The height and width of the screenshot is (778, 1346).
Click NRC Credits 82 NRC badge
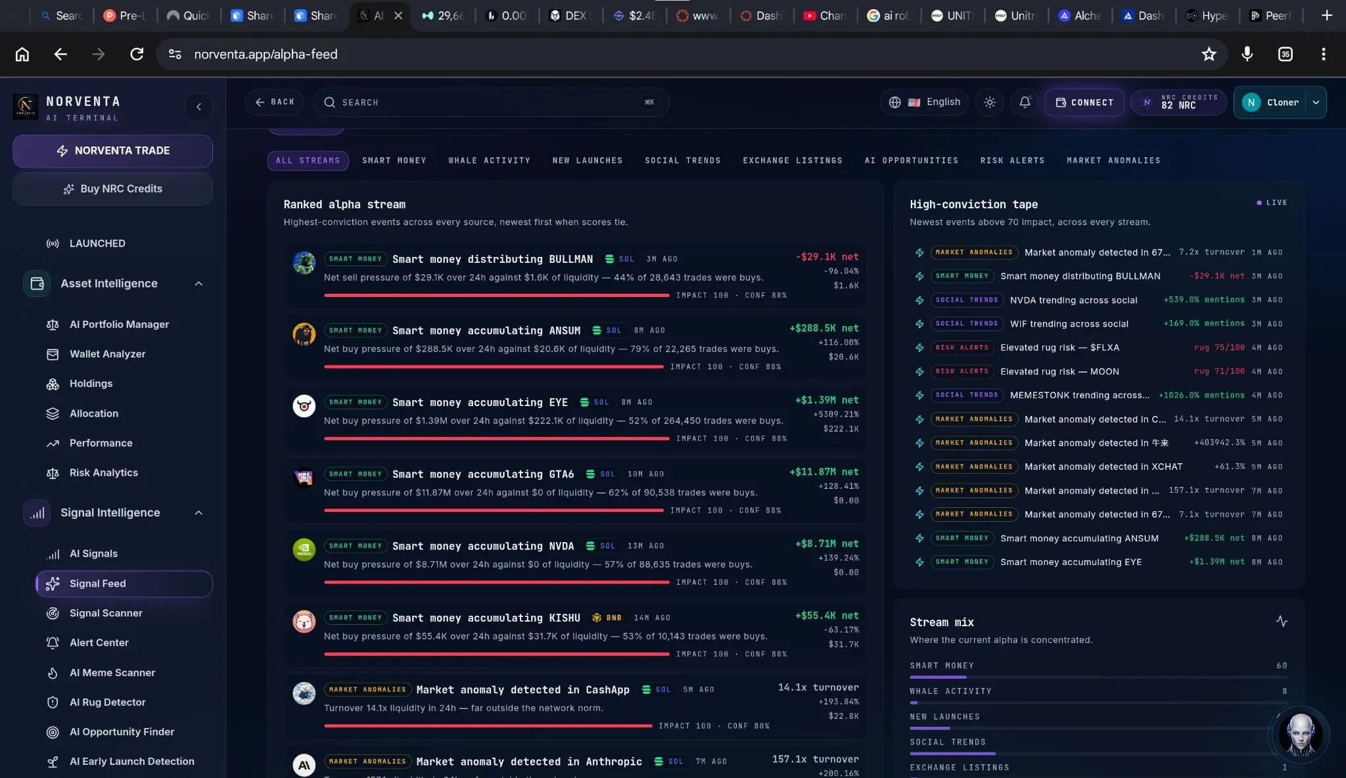tap(1178, 102)
